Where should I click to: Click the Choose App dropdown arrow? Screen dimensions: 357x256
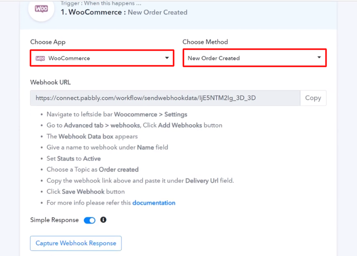[x=167, y=58]
